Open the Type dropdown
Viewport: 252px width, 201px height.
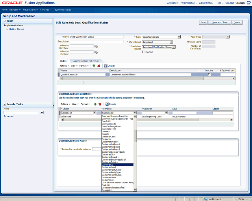(179, 37)
